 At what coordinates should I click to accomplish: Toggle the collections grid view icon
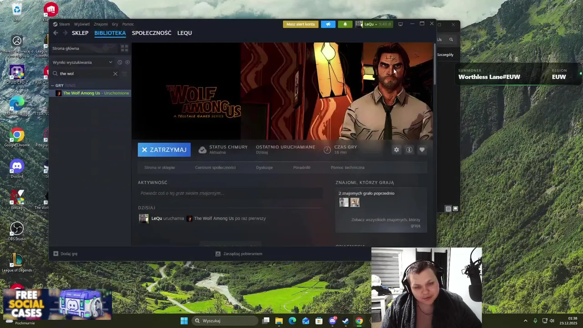(x=124, y=48)
